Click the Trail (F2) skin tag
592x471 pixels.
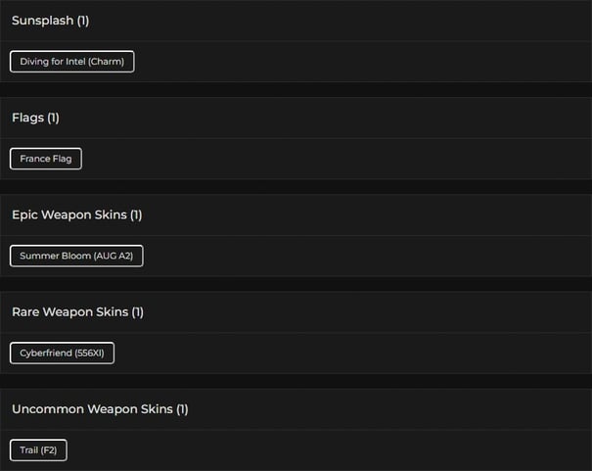point(38,449)
